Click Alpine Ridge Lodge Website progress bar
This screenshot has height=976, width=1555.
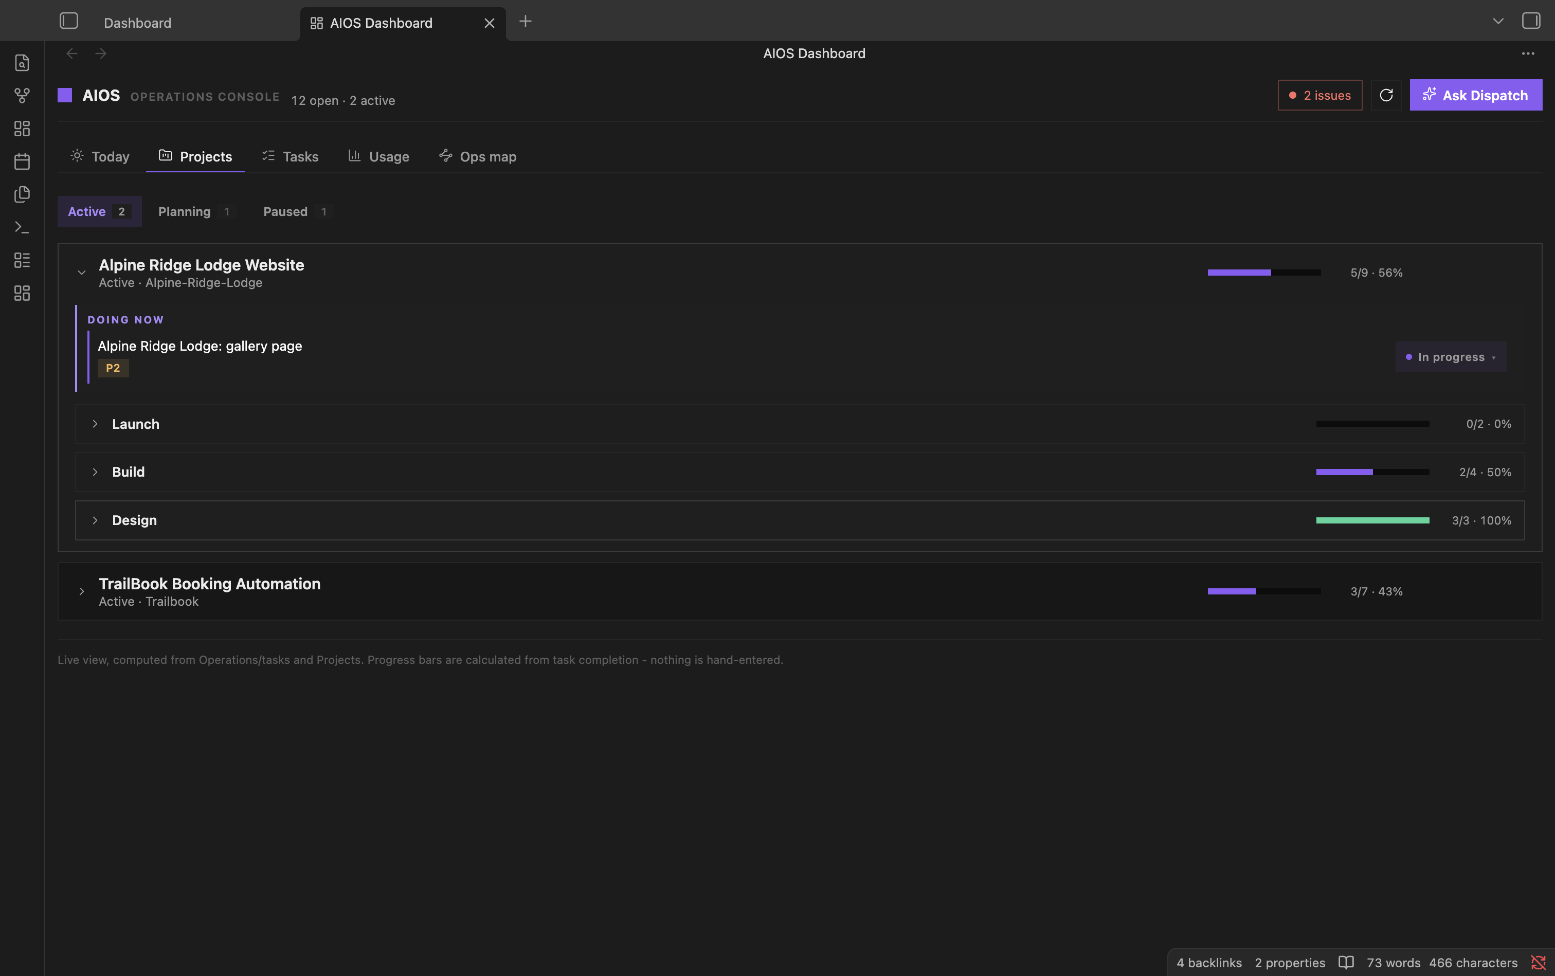point(1264,273)
